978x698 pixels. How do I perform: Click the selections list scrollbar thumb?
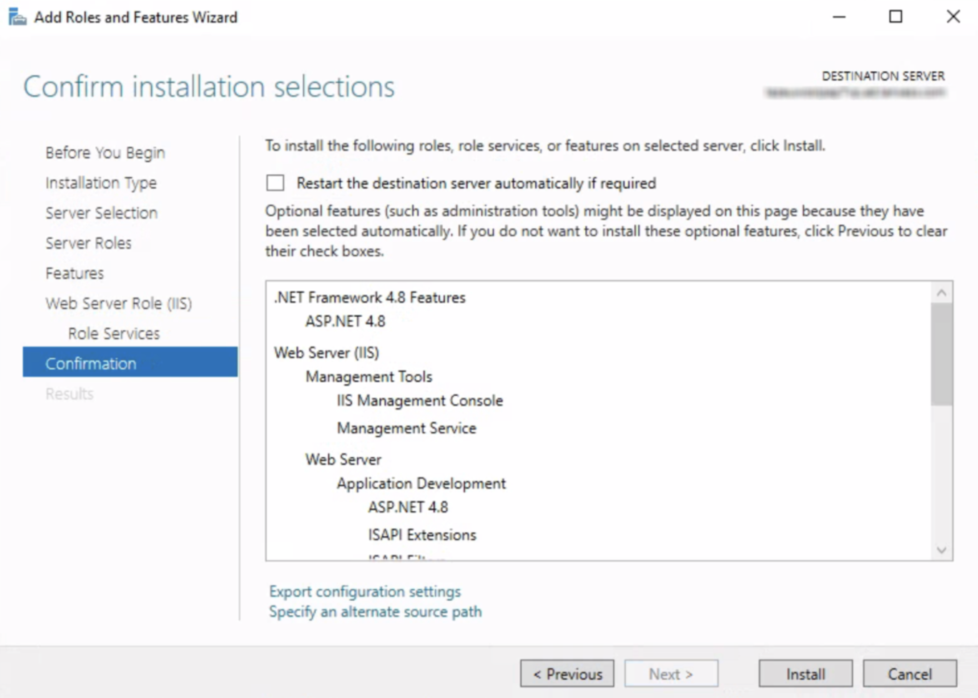point(941,354)
